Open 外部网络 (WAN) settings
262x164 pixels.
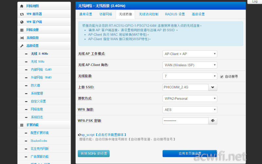pyautogui.click(x=44, y=77)
